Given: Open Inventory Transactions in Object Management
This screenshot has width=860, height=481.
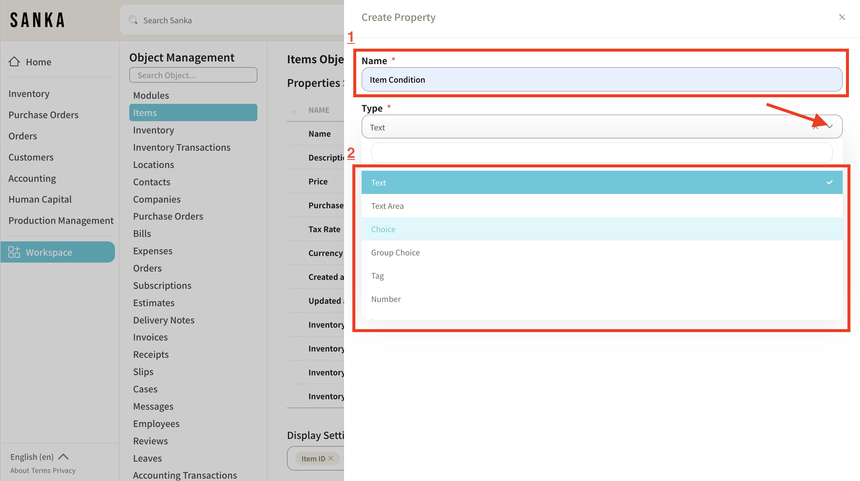Looking at the screenshot, I should click(182, 147).
